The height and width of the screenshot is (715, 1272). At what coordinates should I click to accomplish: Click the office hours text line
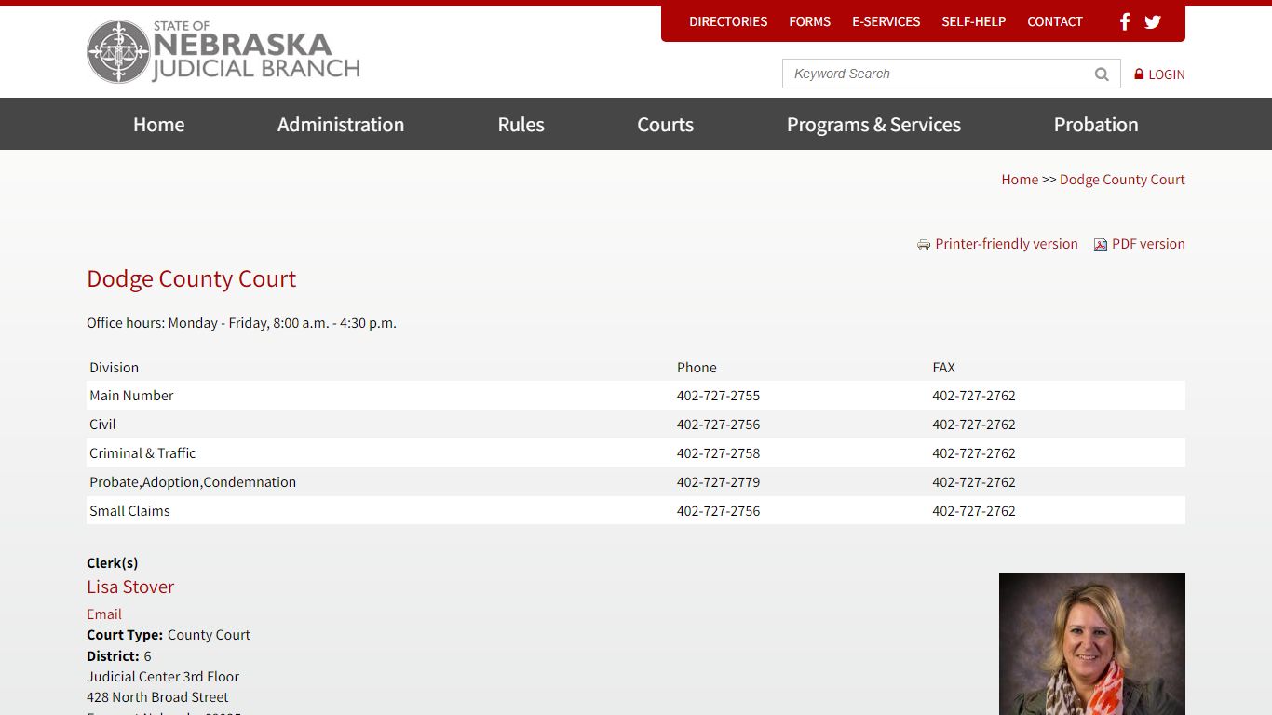pos(241,323)
